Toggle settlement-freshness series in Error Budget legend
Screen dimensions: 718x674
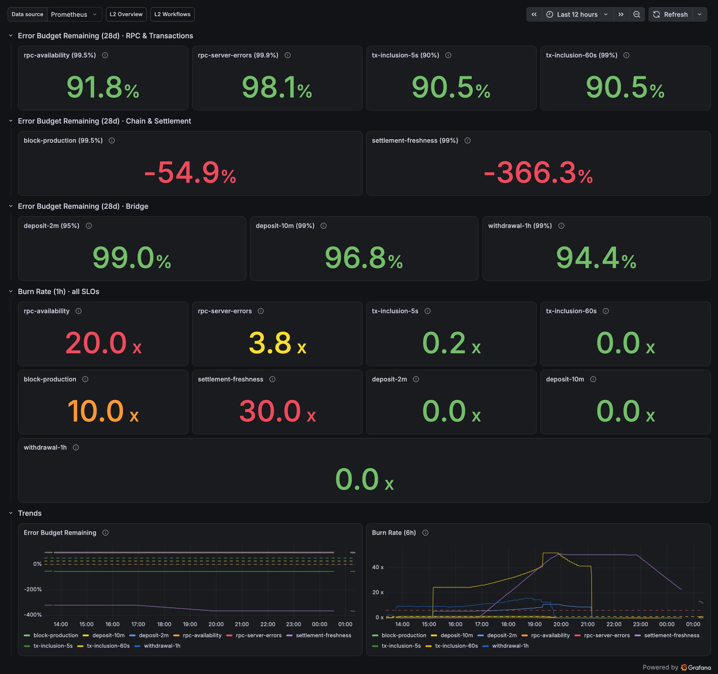click(x=323, y=635)
